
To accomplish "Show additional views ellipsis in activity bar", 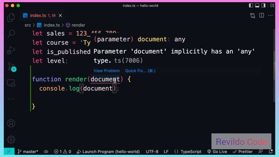I will pyautogui.click(x=11, y=99).
